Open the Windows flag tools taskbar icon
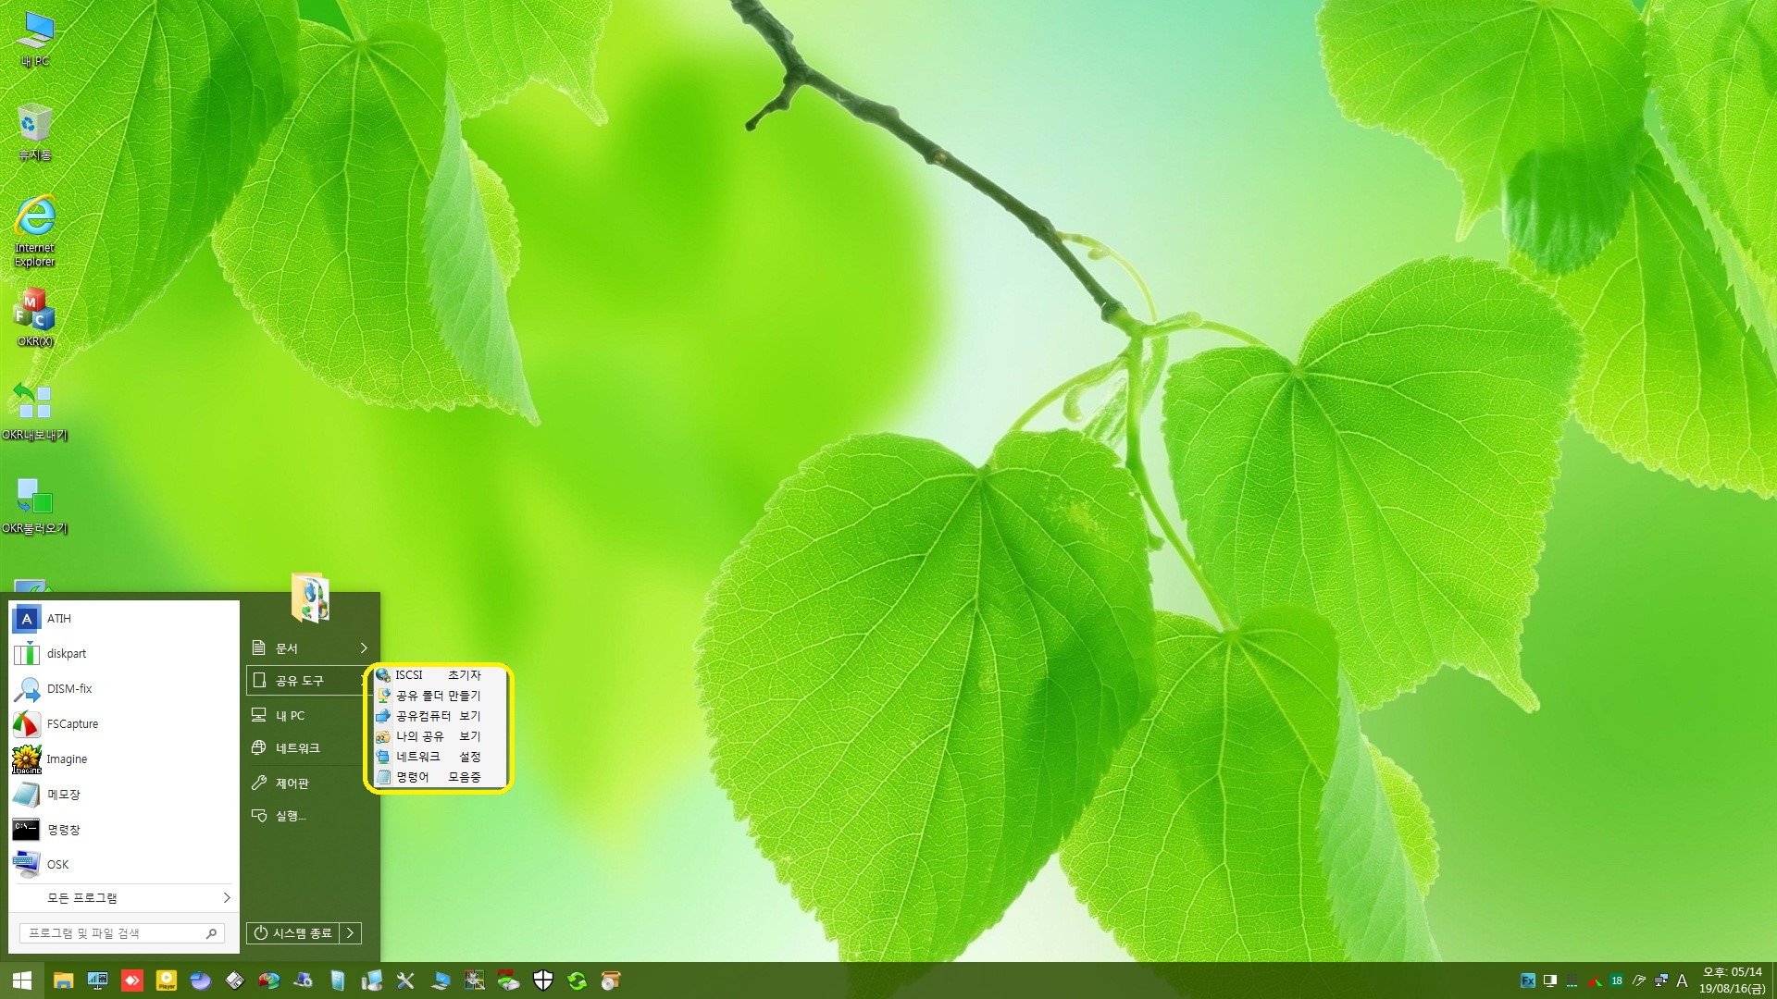This screenshot has height=999, width=1777. [475, 980]
